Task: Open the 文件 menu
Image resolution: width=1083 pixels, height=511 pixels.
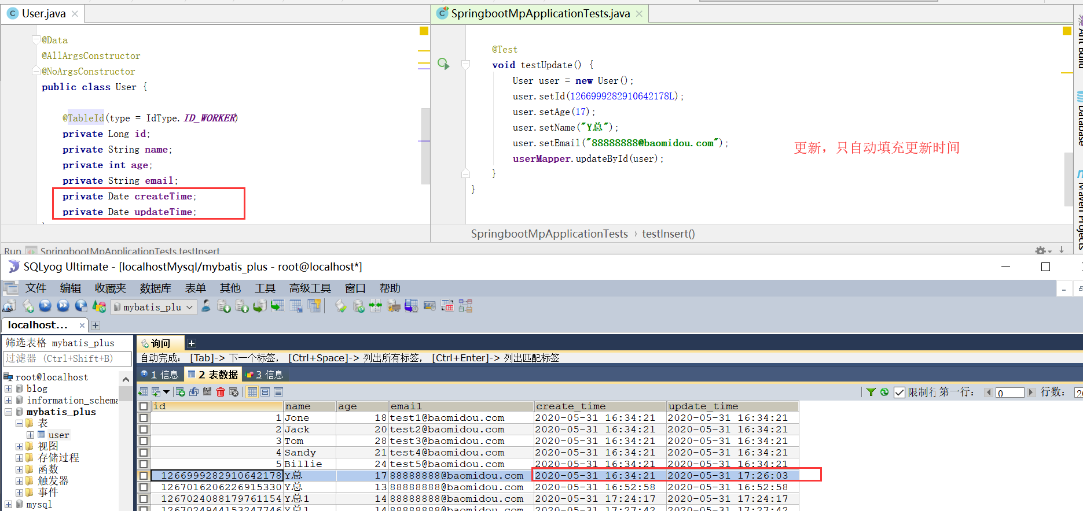Action: pyautogui.click(x=36, y=288)
